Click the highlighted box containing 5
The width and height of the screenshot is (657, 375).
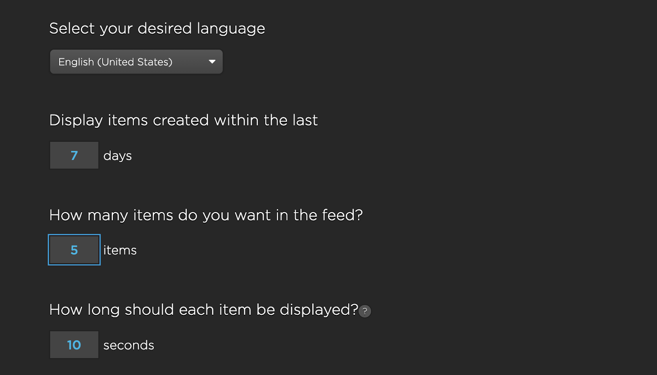(x=74, y=250)
